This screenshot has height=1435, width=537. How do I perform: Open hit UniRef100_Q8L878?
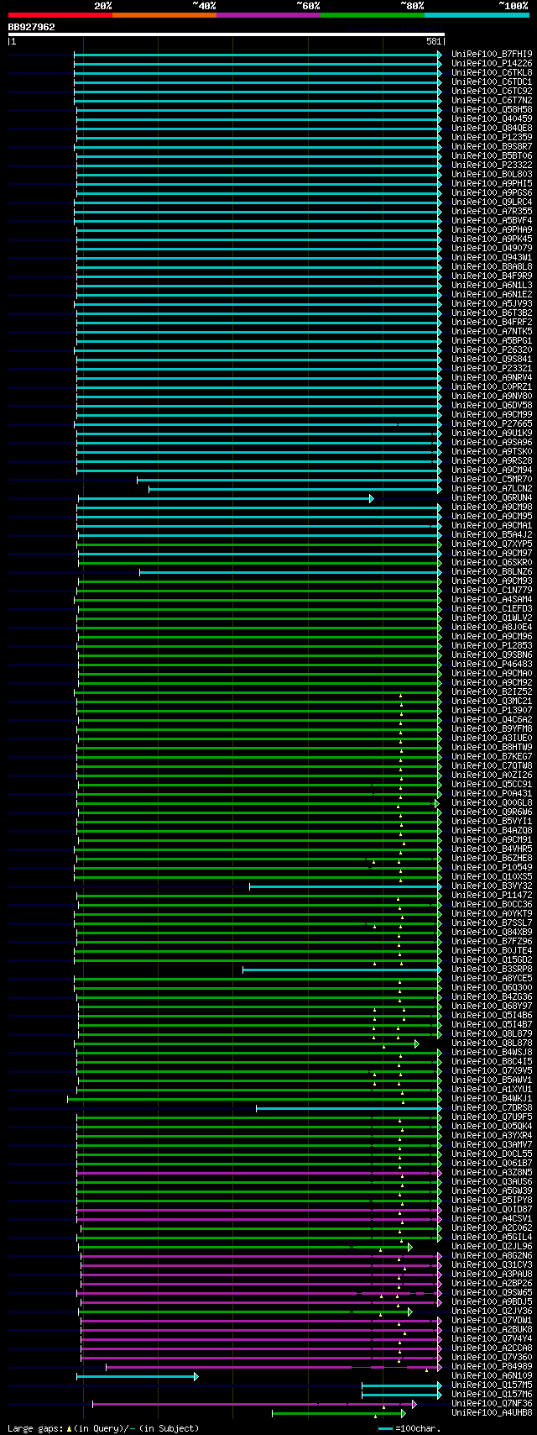point(492,1043)
